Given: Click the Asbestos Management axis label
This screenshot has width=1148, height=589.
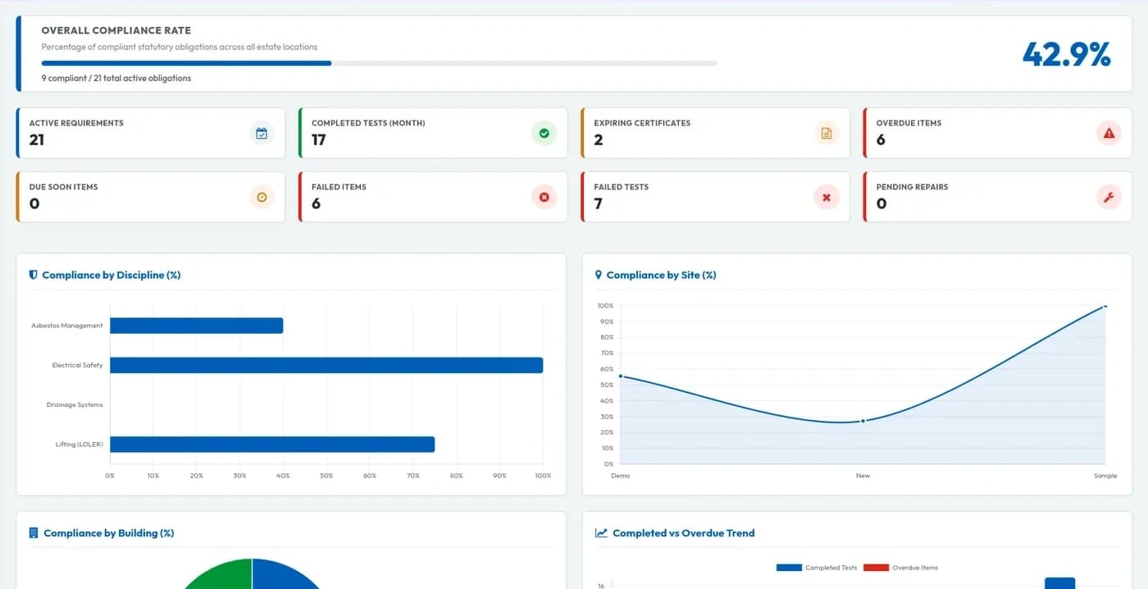Looking at the screenshot, I should [x=67, y=326].
